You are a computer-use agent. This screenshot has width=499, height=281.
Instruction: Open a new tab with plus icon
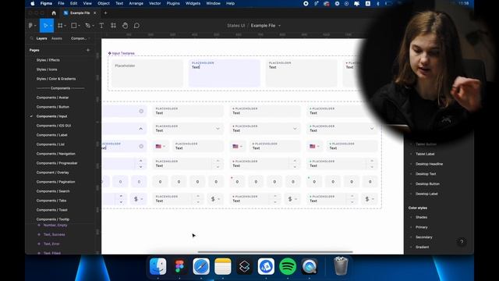tap(106, 13)
